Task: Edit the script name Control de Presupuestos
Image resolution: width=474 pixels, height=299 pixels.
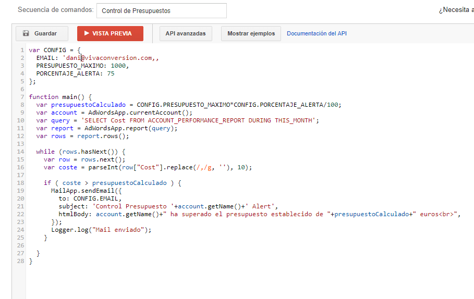Action: [162, 11]
